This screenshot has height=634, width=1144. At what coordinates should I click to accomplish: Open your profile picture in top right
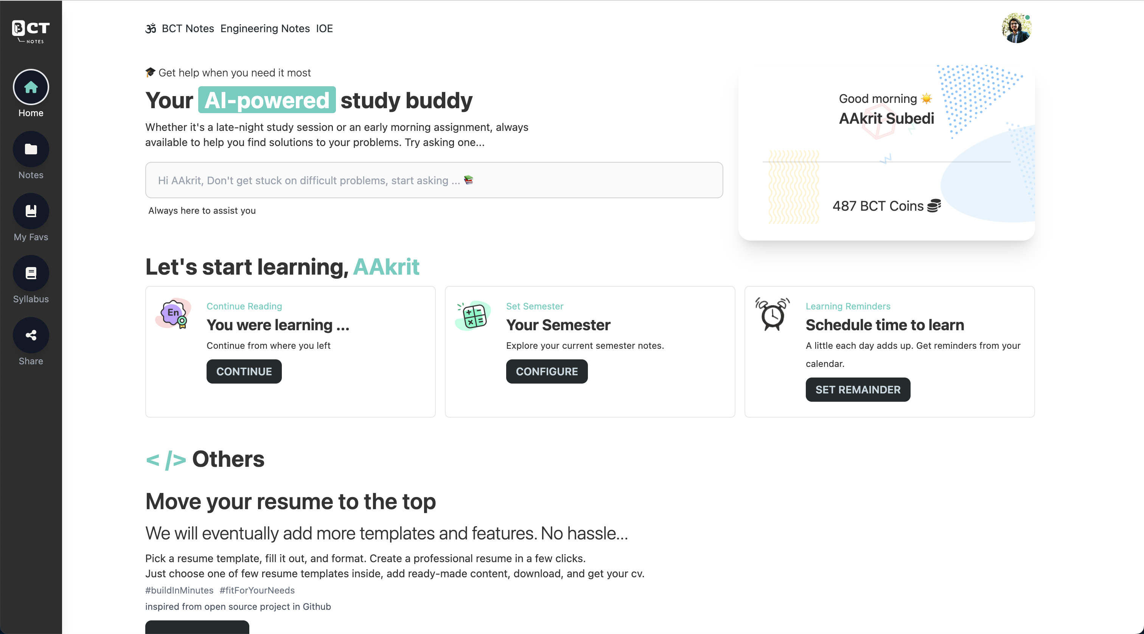coord(1017,28)
